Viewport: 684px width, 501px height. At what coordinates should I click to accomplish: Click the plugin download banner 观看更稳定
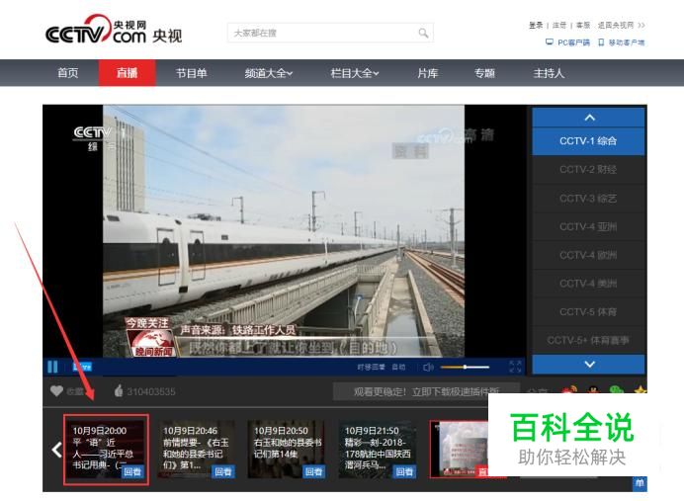(x=426, y=391)
